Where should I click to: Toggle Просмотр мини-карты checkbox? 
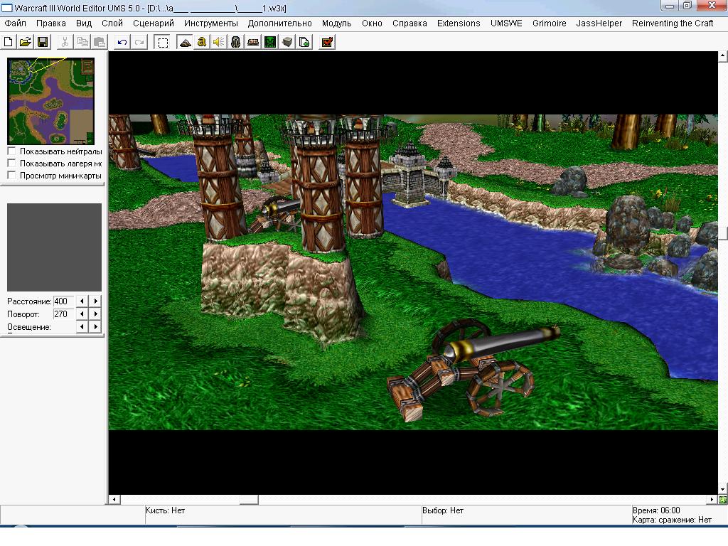[11, 175]
